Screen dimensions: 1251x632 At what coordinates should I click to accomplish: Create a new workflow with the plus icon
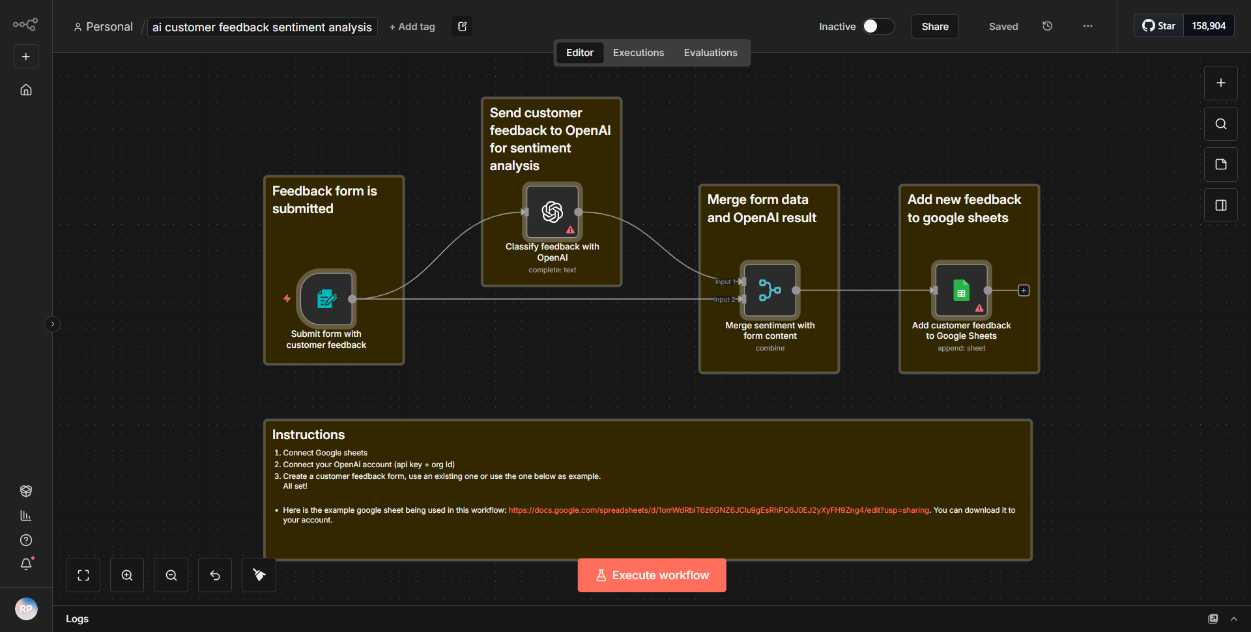point(25,56)
